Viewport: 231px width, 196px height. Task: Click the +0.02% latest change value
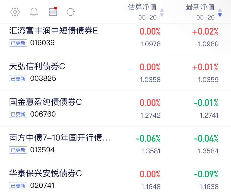(205, 32)
